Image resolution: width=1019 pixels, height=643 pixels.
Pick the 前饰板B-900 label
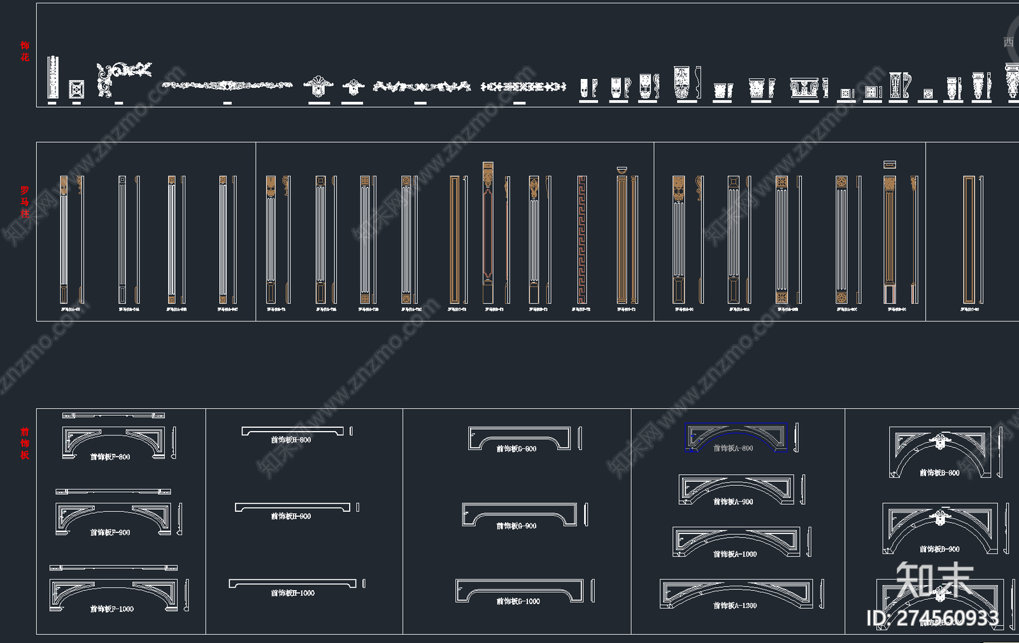(939, 549)
